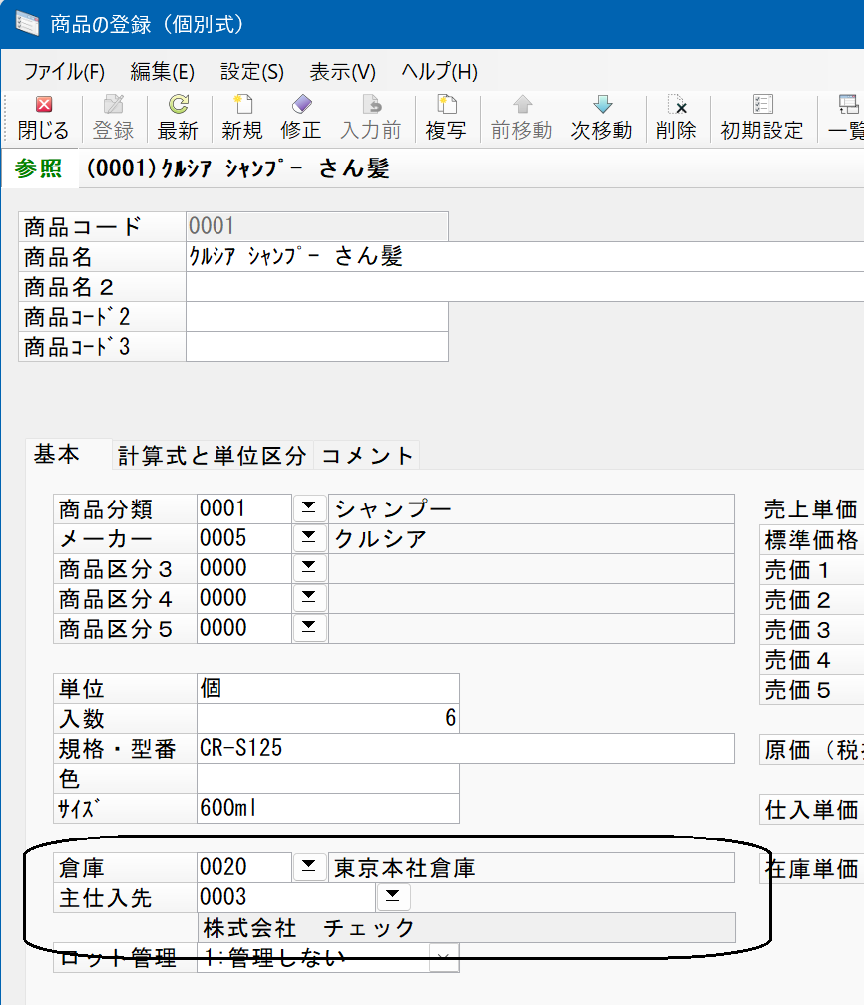Click the 最新 refresh toolbar icon
This screenshot has width=864, height=1005.
pyautogui.click(x=178, y=104)
